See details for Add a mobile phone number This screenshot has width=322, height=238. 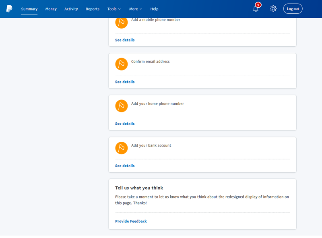[125, 40]
